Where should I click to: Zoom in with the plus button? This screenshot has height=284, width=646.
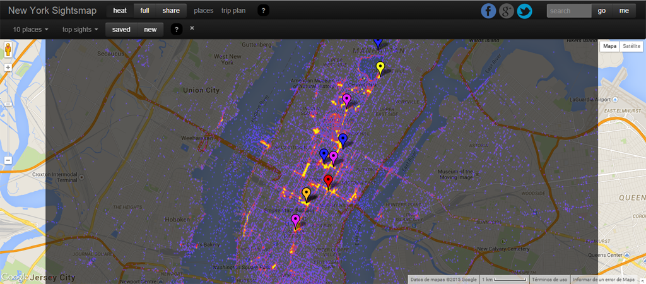(x=8, y=67)
